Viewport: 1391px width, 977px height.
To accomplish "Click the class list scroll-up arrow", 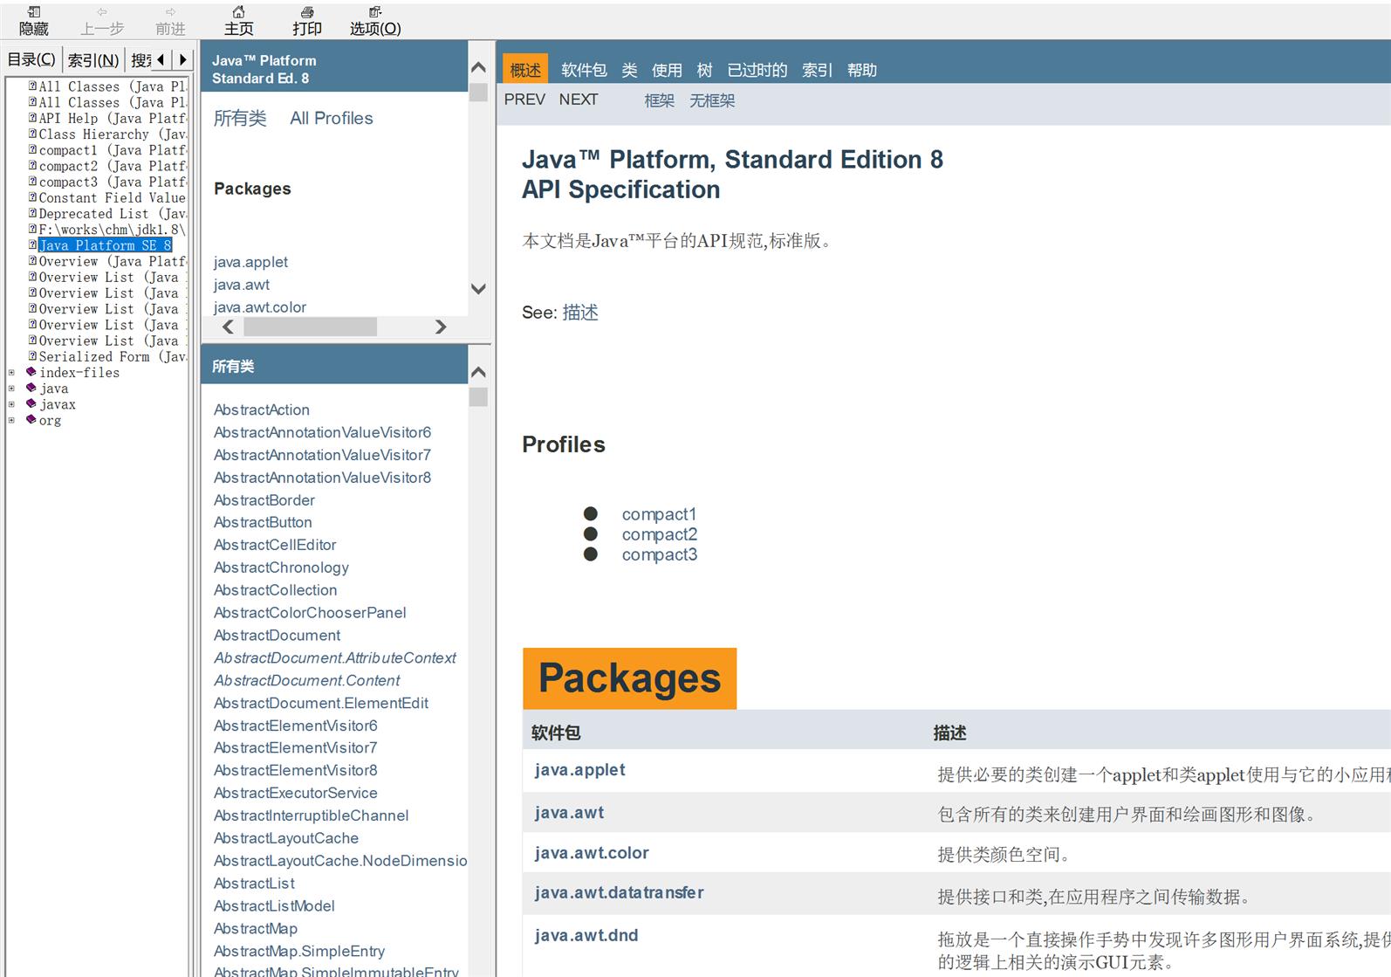I will pos(478,372).
